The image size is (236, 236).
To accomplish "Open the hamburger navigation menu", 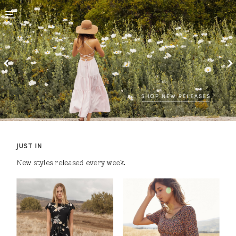I will coord(10,15).
